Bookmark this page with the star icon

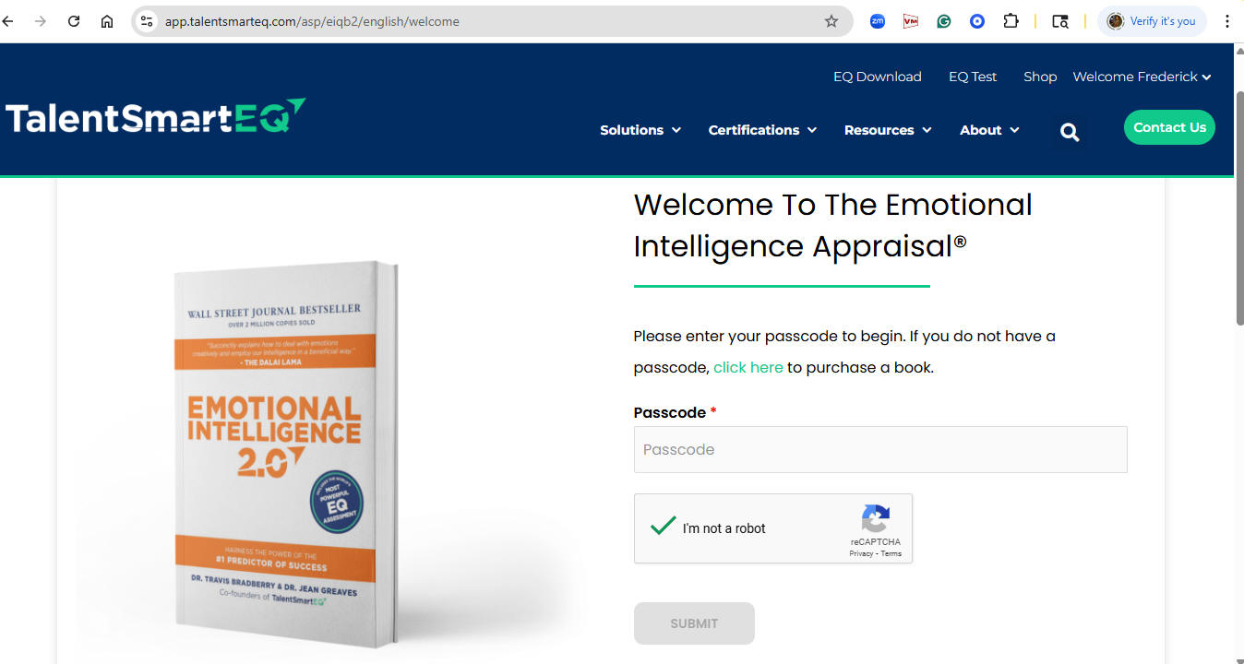click(831, 21)
